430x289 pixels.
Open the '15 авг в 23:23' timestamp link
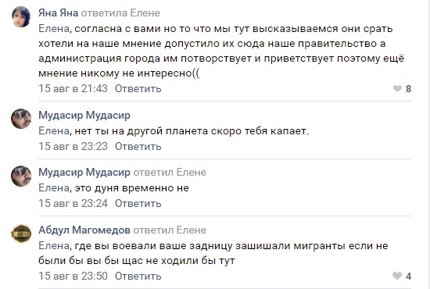73,146
